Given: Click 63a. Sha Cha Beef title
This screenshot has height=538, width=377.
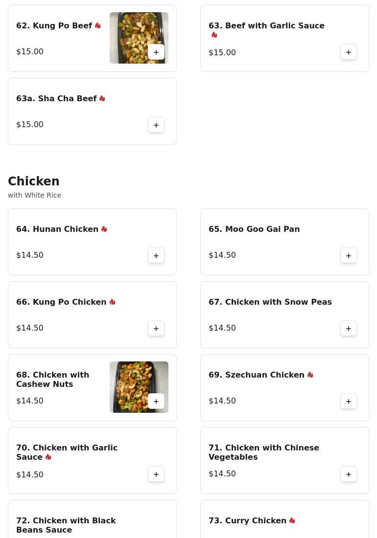Looking at the screenshot, I should [x=56, y=99].
